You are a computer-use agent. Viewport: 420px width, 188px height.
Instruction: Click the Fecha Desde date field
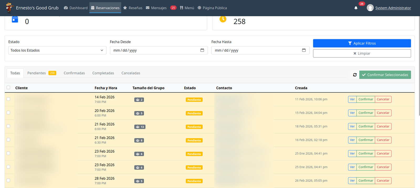(159, 50)
